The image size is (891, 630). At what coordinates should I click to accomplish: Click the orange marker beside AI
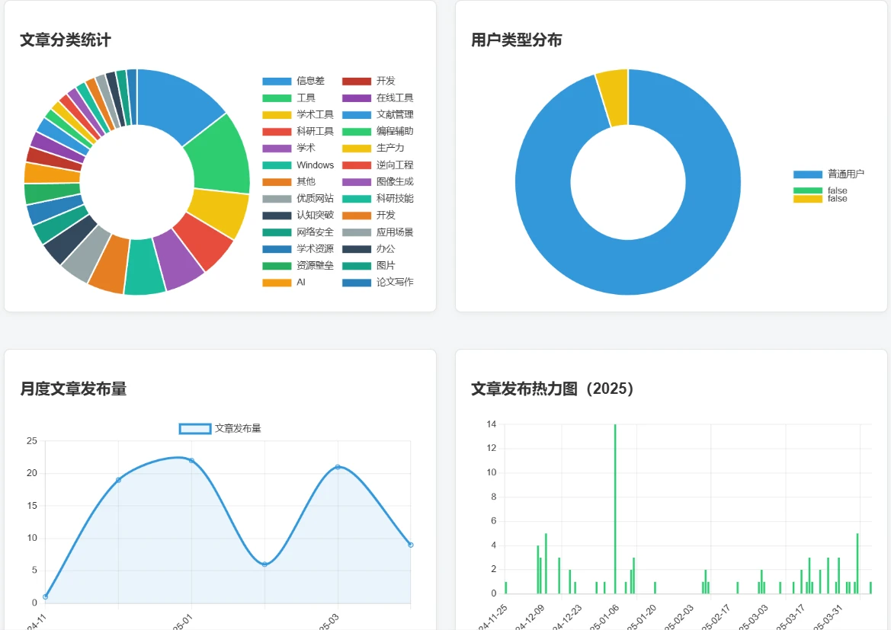[x=276, y=282]
